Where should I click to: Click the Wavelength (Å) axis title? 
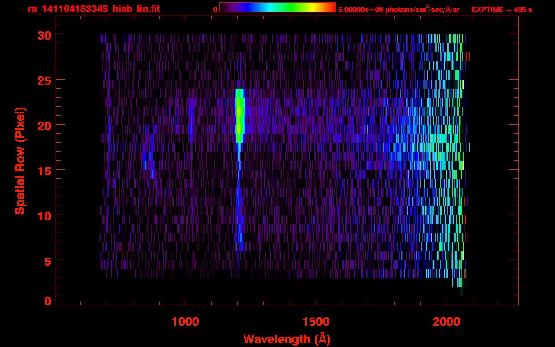coord(287,339)
